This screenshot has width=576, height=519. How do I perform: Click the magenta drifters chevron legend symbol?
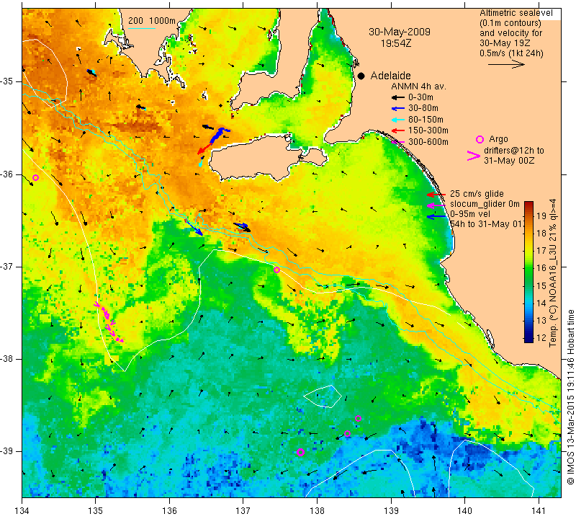(473, 156)
